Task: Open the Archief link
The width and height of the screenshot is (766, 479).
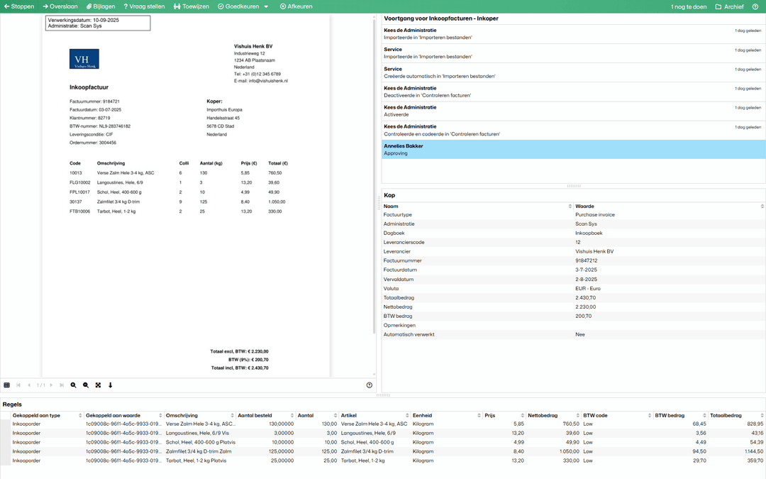Action: point(729,6)
